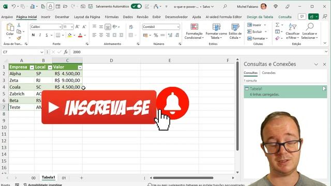Open Consultas e Conexões pane options chevron
This screenshot has width=331, height=186.
[x=316, y=64]
